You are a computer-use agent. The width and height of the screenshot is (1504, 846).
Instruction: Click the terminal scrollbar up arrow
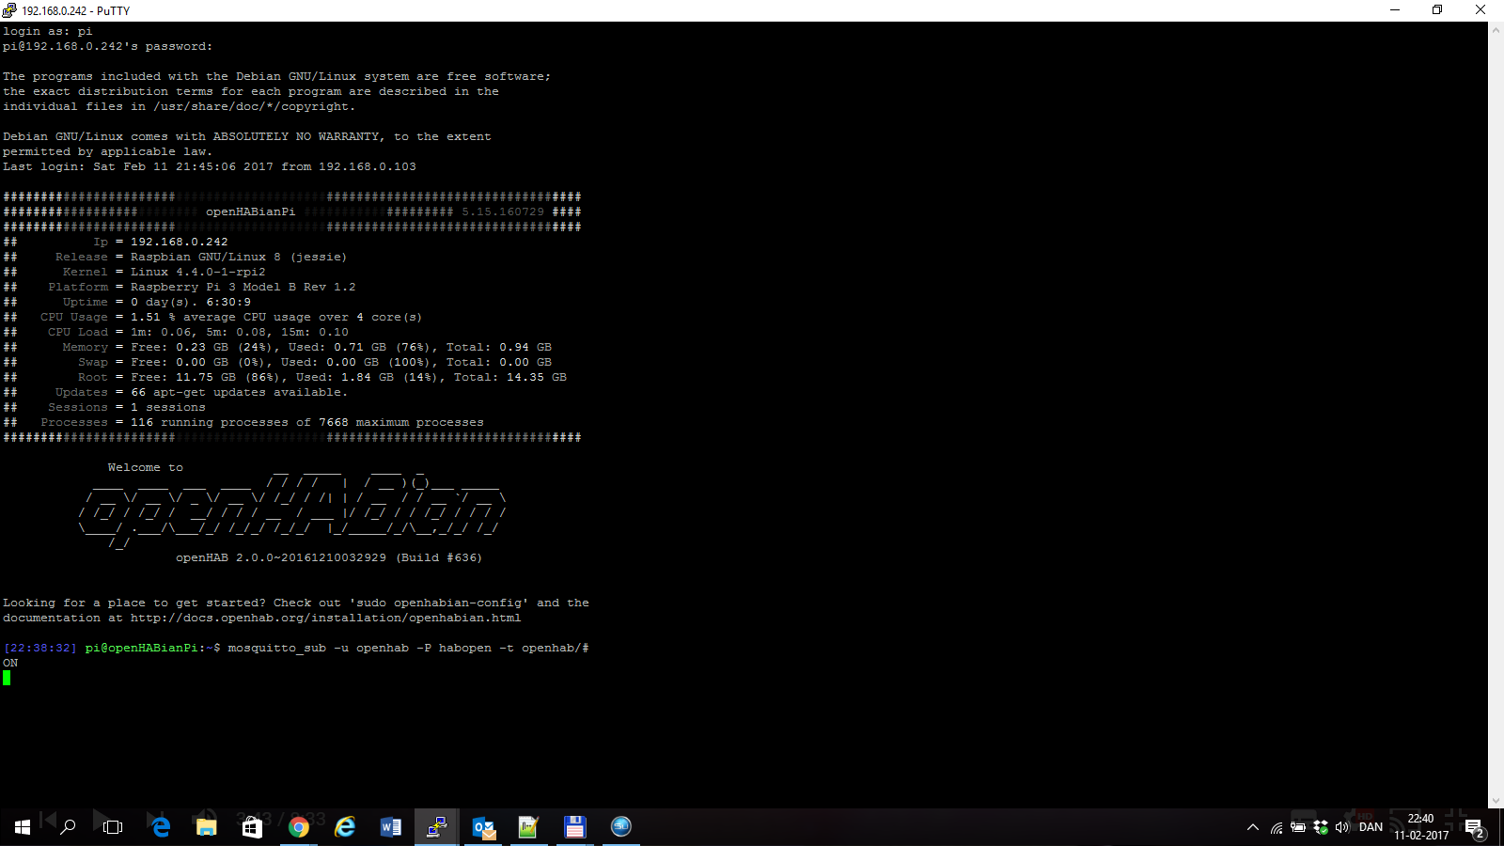(x=1496, y=30)
